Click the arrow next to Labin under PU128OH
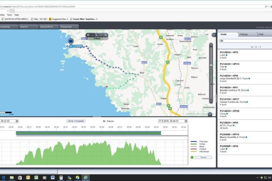 coord(227,55)
